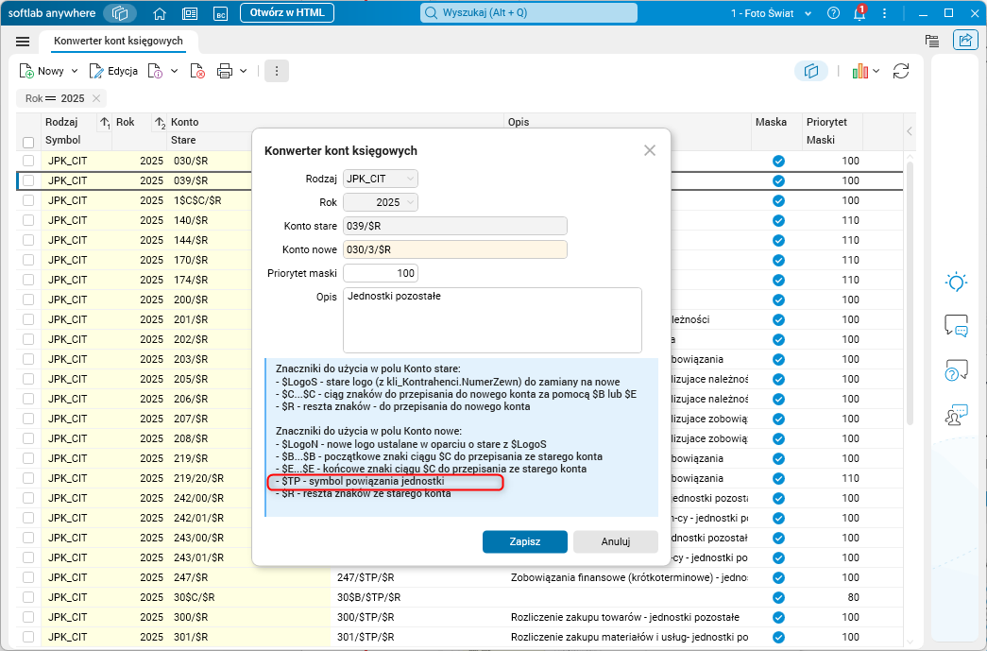This screenshot has width=987, height=651.
Task: Open the hamburger main menu
Action: 23,42
